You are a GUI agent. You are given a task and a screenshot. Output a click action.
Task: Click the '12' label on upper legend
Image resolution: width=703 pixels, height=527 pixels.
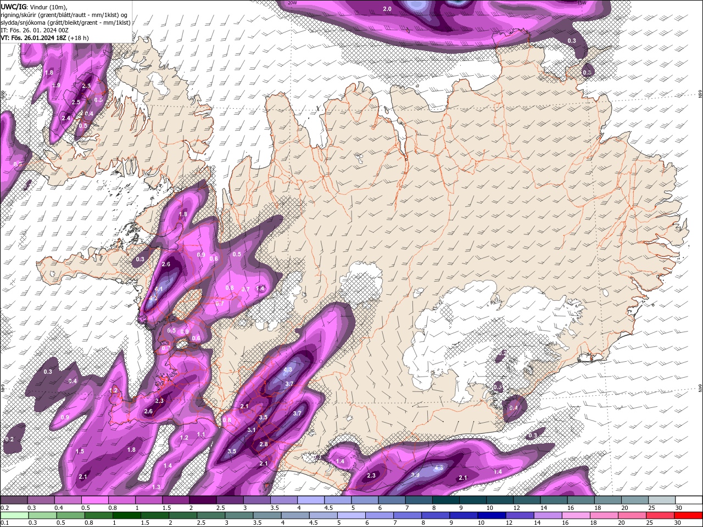click(x=516, y=508)
